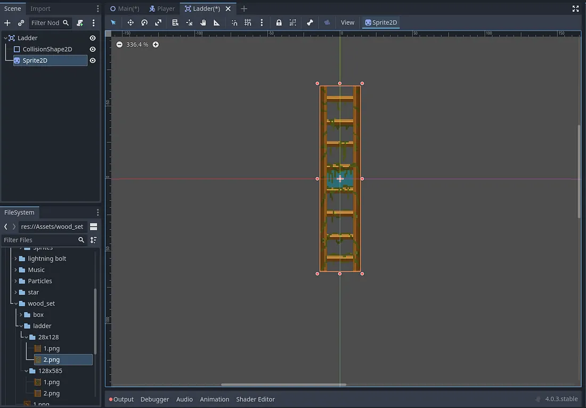Collapse the Ladder root node
Image resolution: width=586 pixels, height=408 pixels.
5,38
